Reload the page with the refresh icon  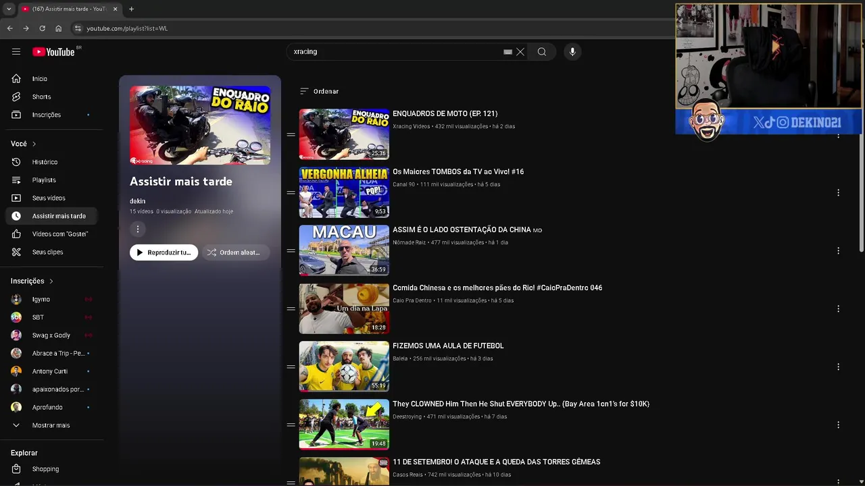pos(42,28)
